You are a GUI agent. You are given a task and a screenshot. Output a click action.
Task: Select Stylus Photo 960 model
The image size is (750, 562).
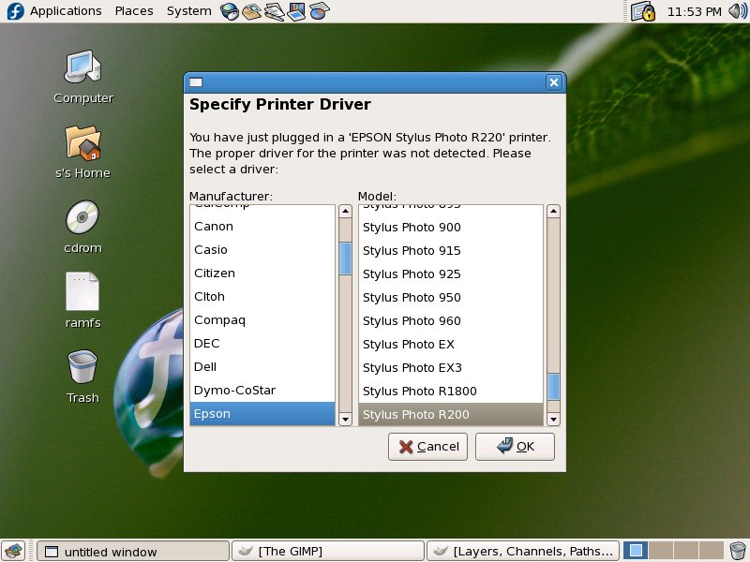pyautogui.click(x=451, y=321)
